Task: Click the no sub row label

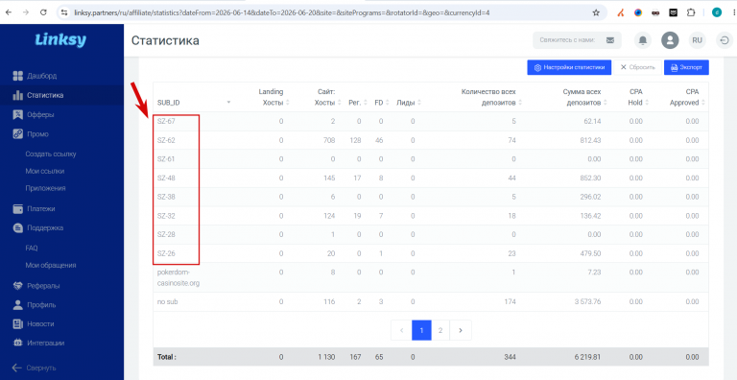Action: (167, 302)
